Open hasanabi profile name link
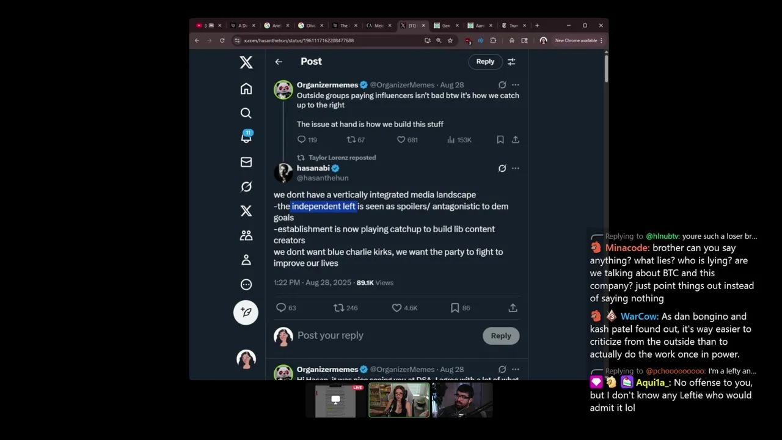This screenshot has height=440, width=782. (313, 168)
